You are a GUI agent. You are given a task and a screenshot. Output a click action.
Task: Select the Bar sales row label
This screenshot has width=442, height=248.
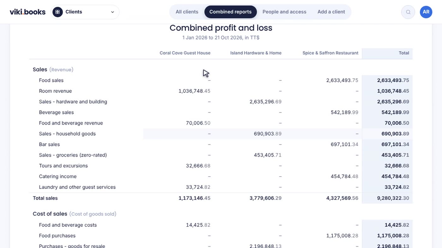click(49, 144)
